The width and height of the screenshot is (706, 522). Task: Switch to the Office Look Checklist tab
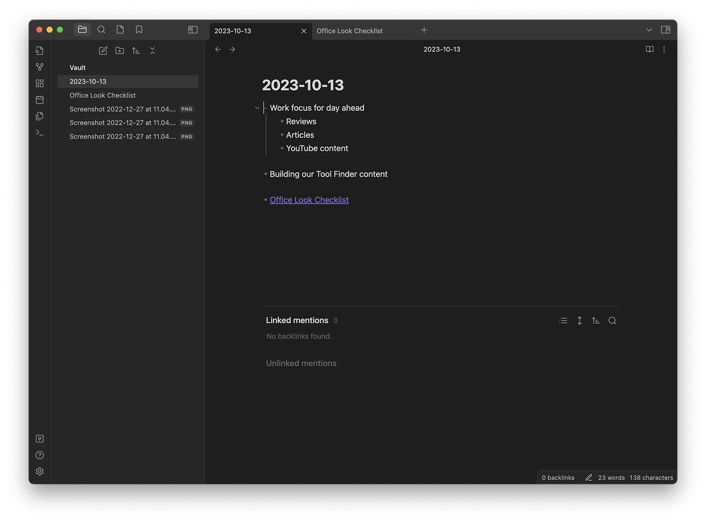click(350, 31)
